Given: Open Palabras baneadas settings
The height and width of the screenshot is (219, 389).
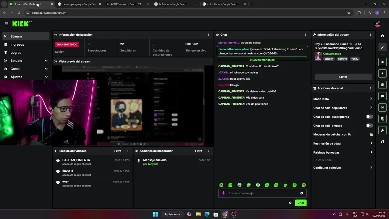Looking at the screenshot, I should click(343, 152).
